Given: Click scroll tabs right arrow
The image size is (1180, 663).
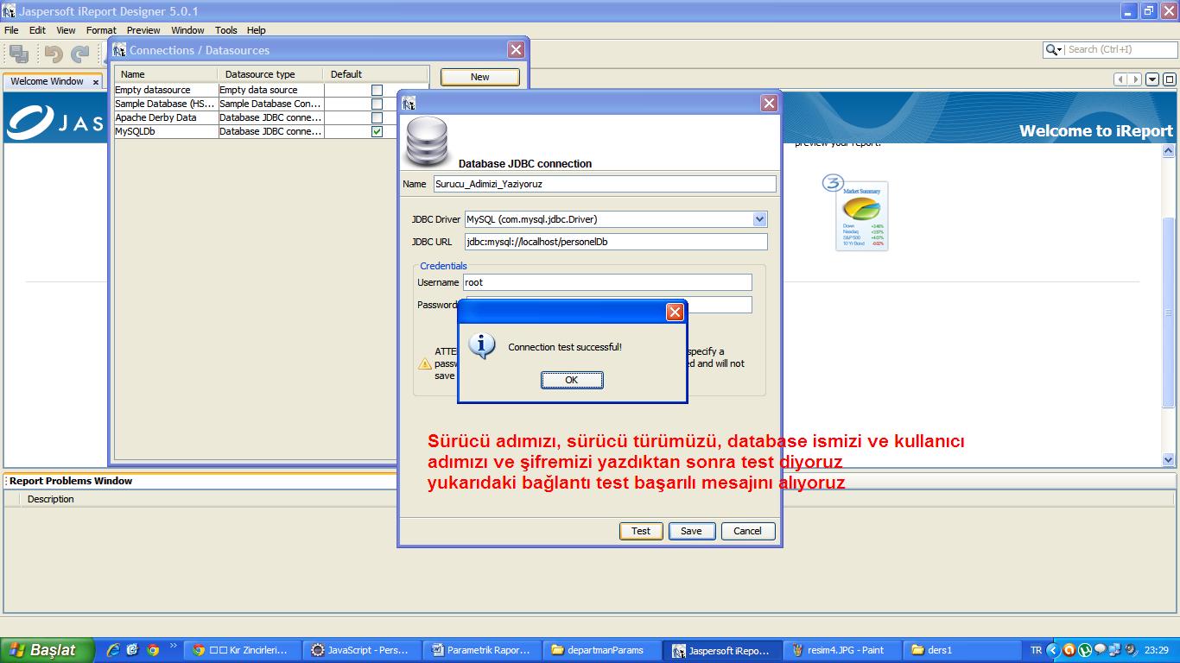Looking at the screenshot, I should [x=1135, y=79].
